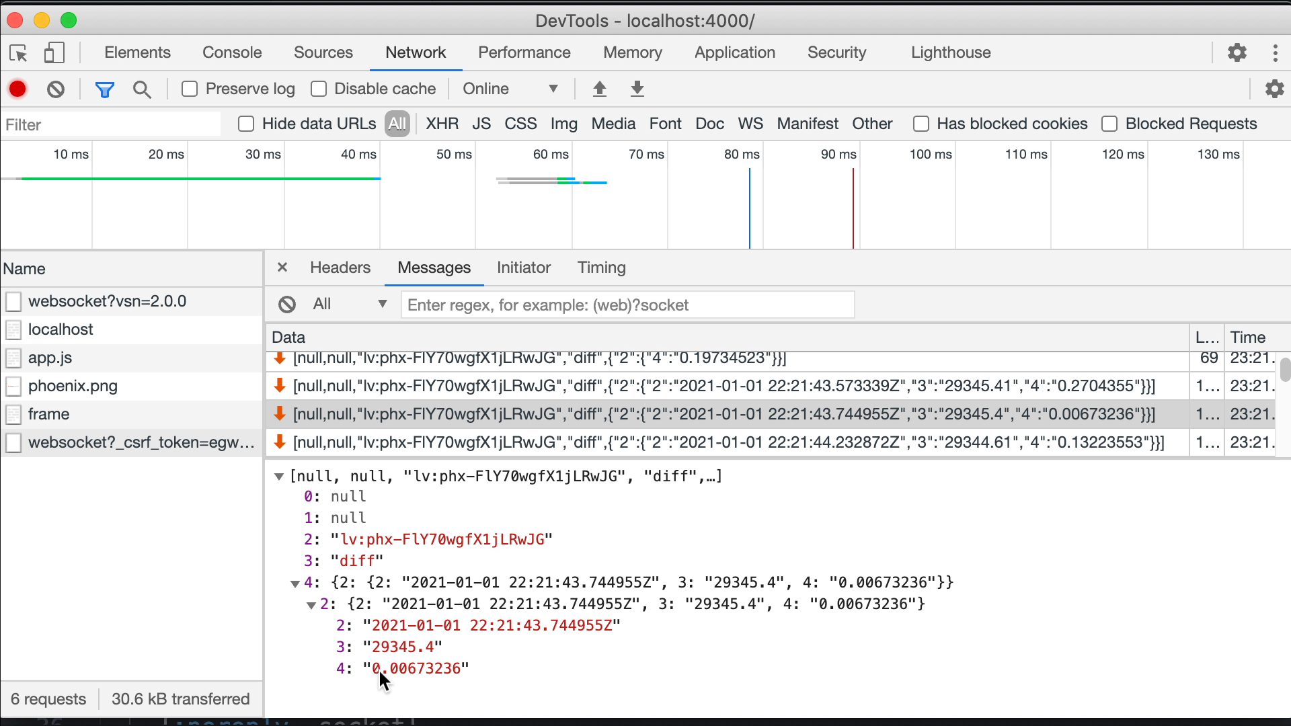Image resolution: width=1291 pixels, height=726 pixels.
Task: Enable Disable cache
Action: click(318, 88)
